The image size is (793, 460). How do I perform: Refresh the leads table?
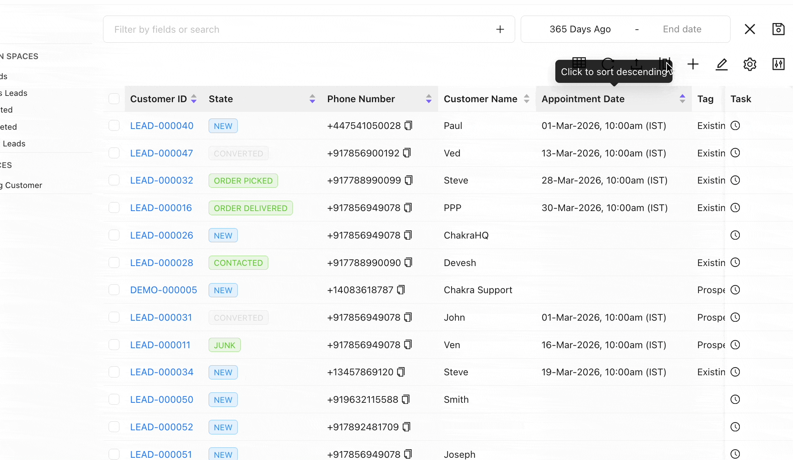coord(608,64)
